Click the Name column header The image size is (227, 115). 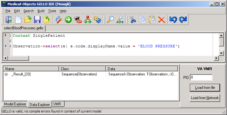pos(31,69)
